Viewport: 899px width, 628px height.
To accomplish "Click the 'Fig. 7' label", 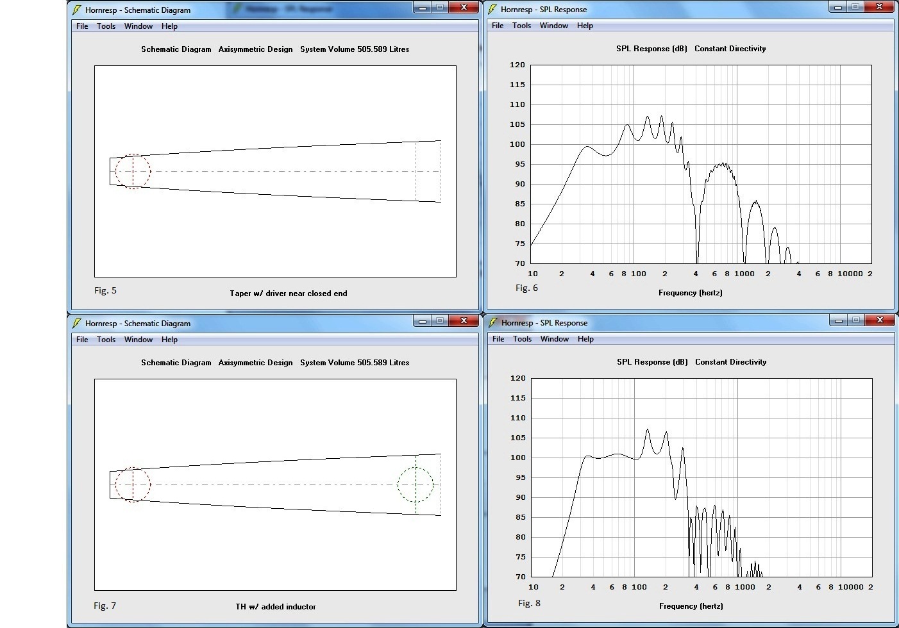I will (105, 606).
